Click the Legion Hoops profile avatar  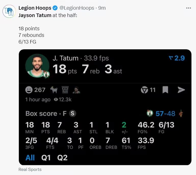pyautogui.click(x=9, y=12)
